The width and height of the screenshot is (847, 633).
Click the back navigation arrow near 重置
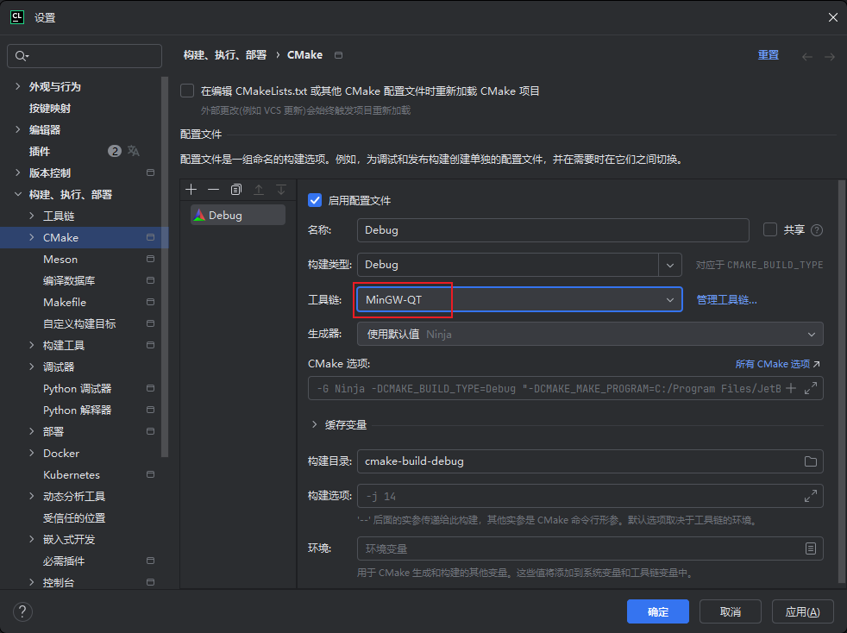point(806,54)
